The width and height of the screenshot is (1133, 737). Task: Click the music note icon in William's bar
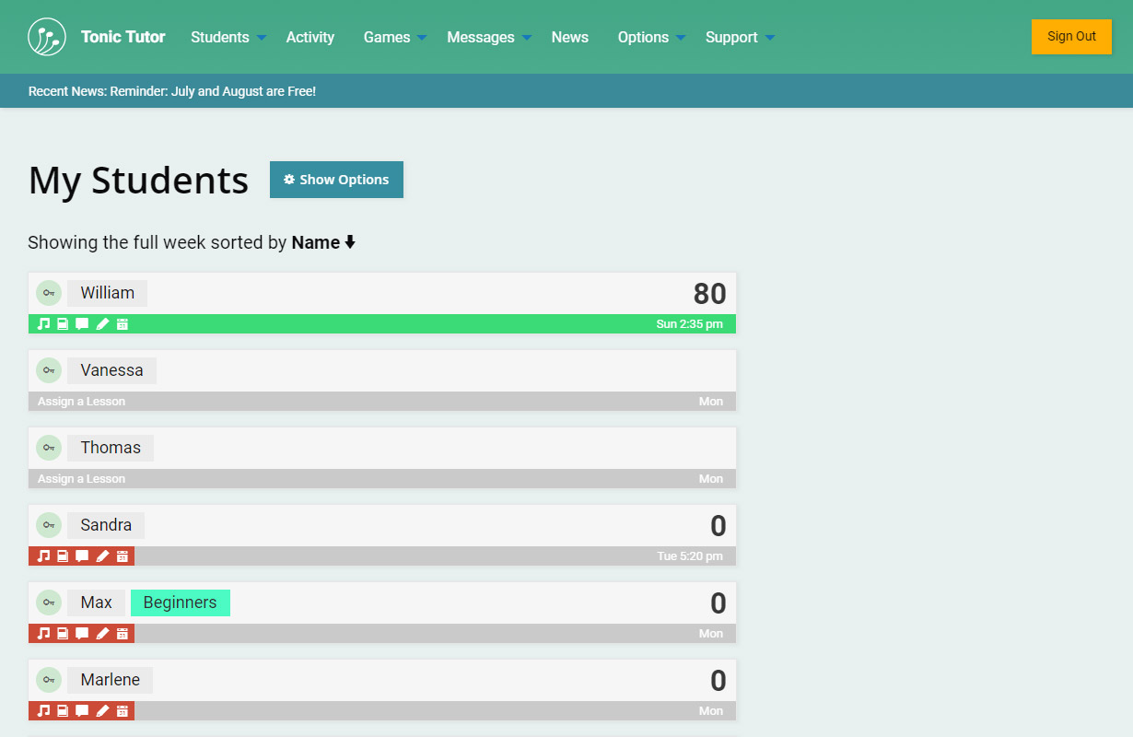(x=43, y=324)
